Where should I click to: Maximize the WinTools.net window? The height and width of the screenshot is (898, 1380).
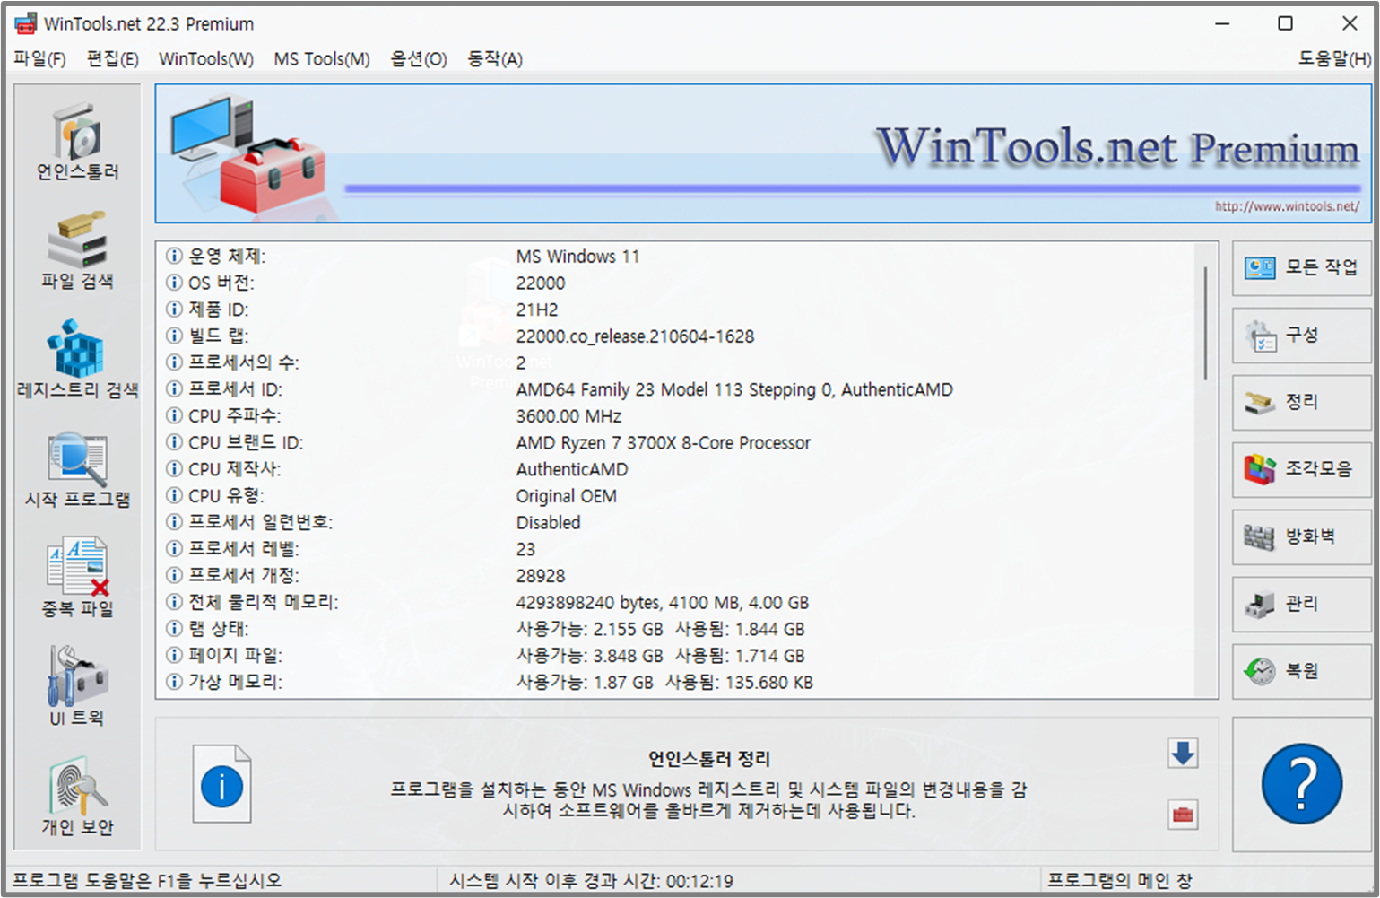tap(1285, 23)
